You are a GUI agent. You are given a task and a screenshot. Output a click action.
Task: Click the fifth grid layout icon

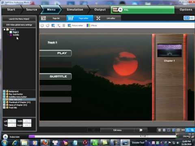[x=178, y=130]
